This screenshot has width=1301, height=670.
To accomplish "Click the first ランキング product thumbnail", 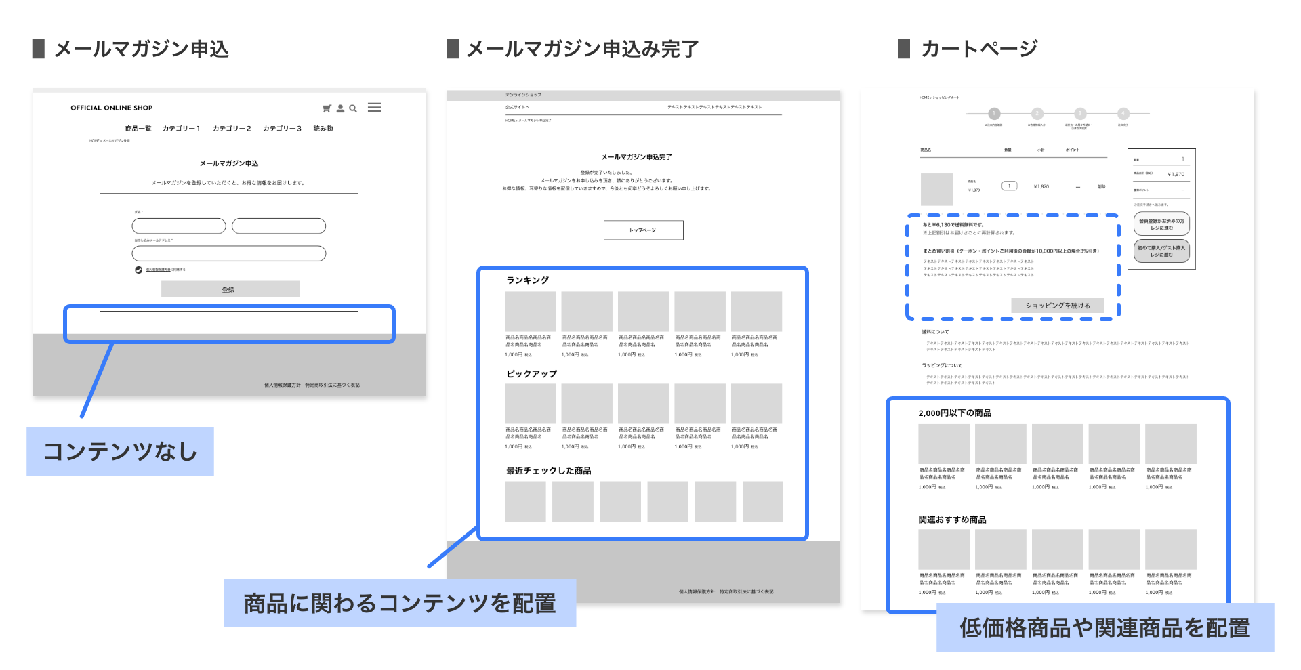I will [530, 312].
